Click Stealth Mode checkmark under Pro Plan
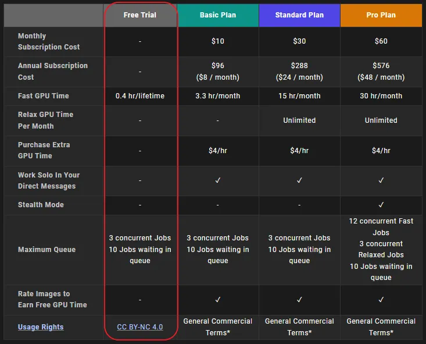The image size is (426, 344). 381,205
